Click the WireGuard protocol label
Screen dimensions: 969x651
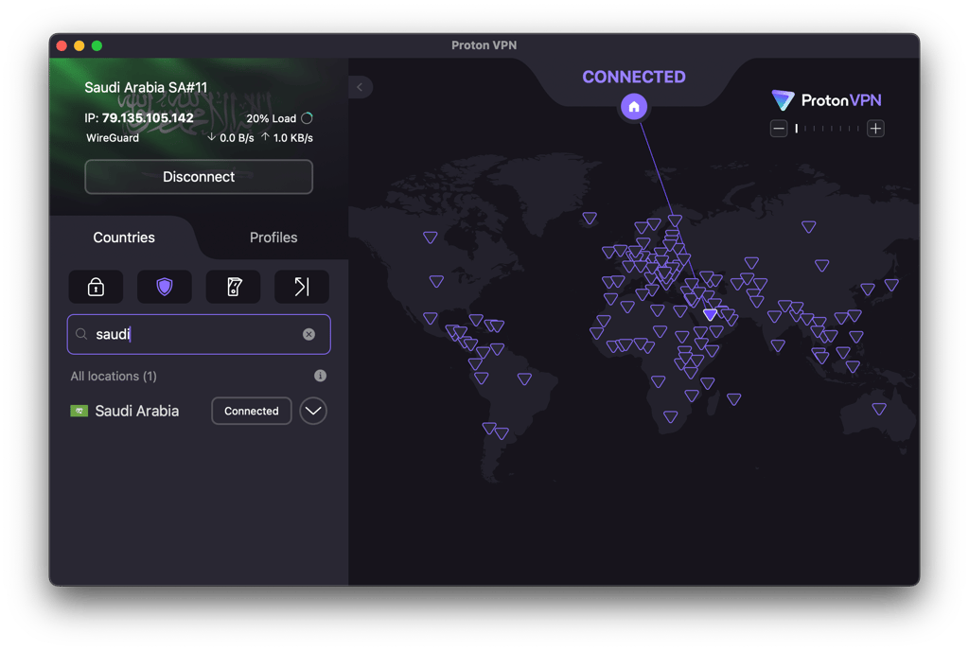[113, 138]
